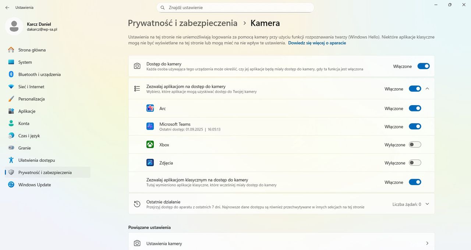Click the Znajdź ustawienie search box

[x=235, y=7]
